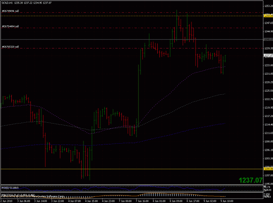
Task: Click the 1253.20 price scale label
Action: click(269, 6)
